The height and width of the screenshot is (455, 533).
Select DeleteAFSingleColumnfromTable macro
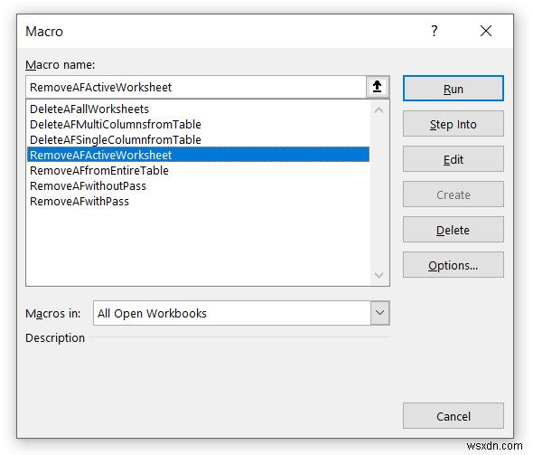click(198, 139)
